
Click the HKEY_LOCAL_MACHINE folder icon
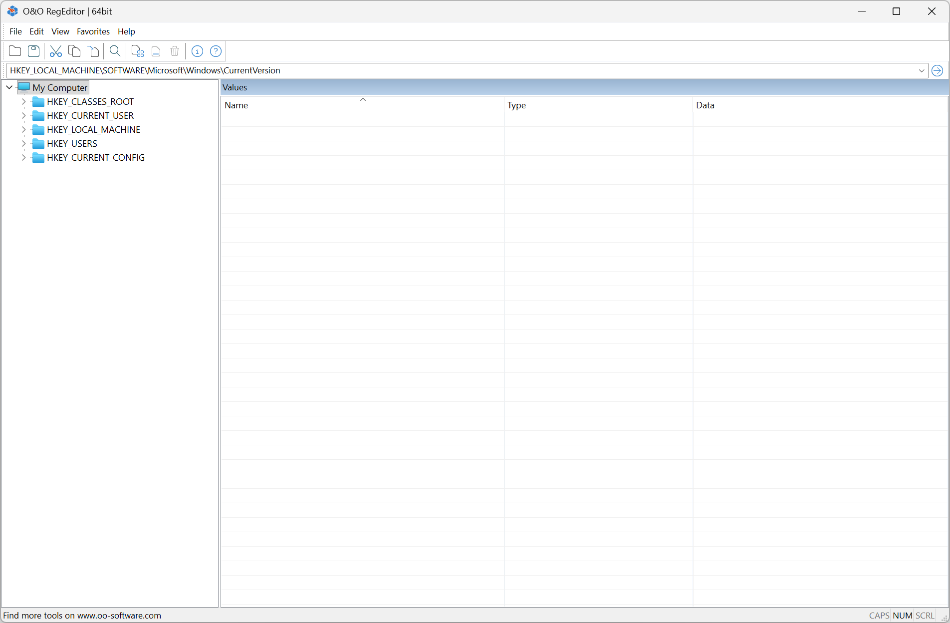click(x=38, y=130)
